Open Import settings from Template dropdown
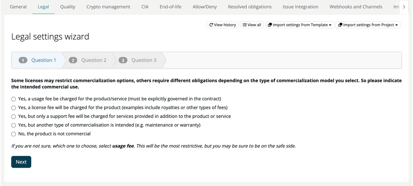The width and height of the screenshot is (413, 186). 300,25
